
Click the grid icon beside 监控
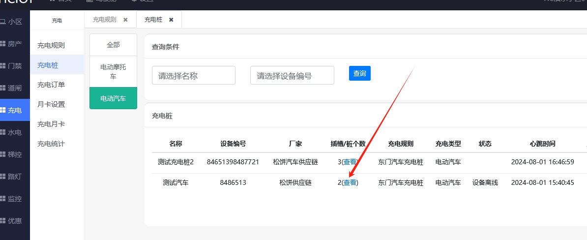[2, 198]
